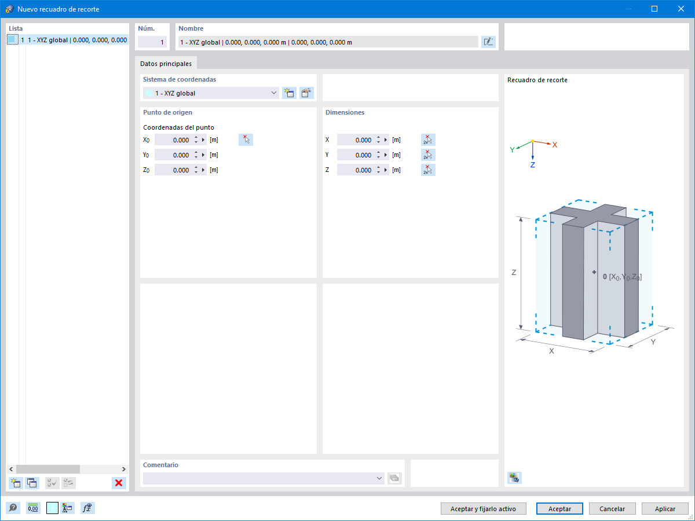Close the Nuevo recuadro de recorte dialog
Viewport: 695px width, 521px height.
coord(681,9)
